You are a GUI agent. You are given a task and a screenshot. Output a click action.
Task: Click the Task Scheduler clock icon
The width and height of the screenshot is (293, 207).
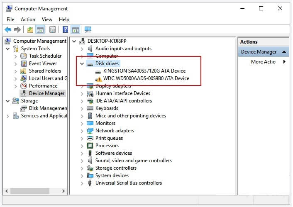(x=24, y=56)
